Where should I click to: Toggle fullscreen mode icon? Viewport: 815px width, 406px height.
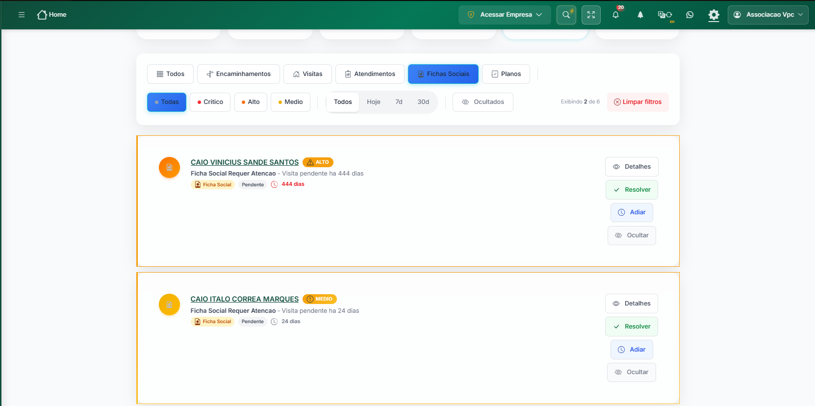click(x=591, y=15)
